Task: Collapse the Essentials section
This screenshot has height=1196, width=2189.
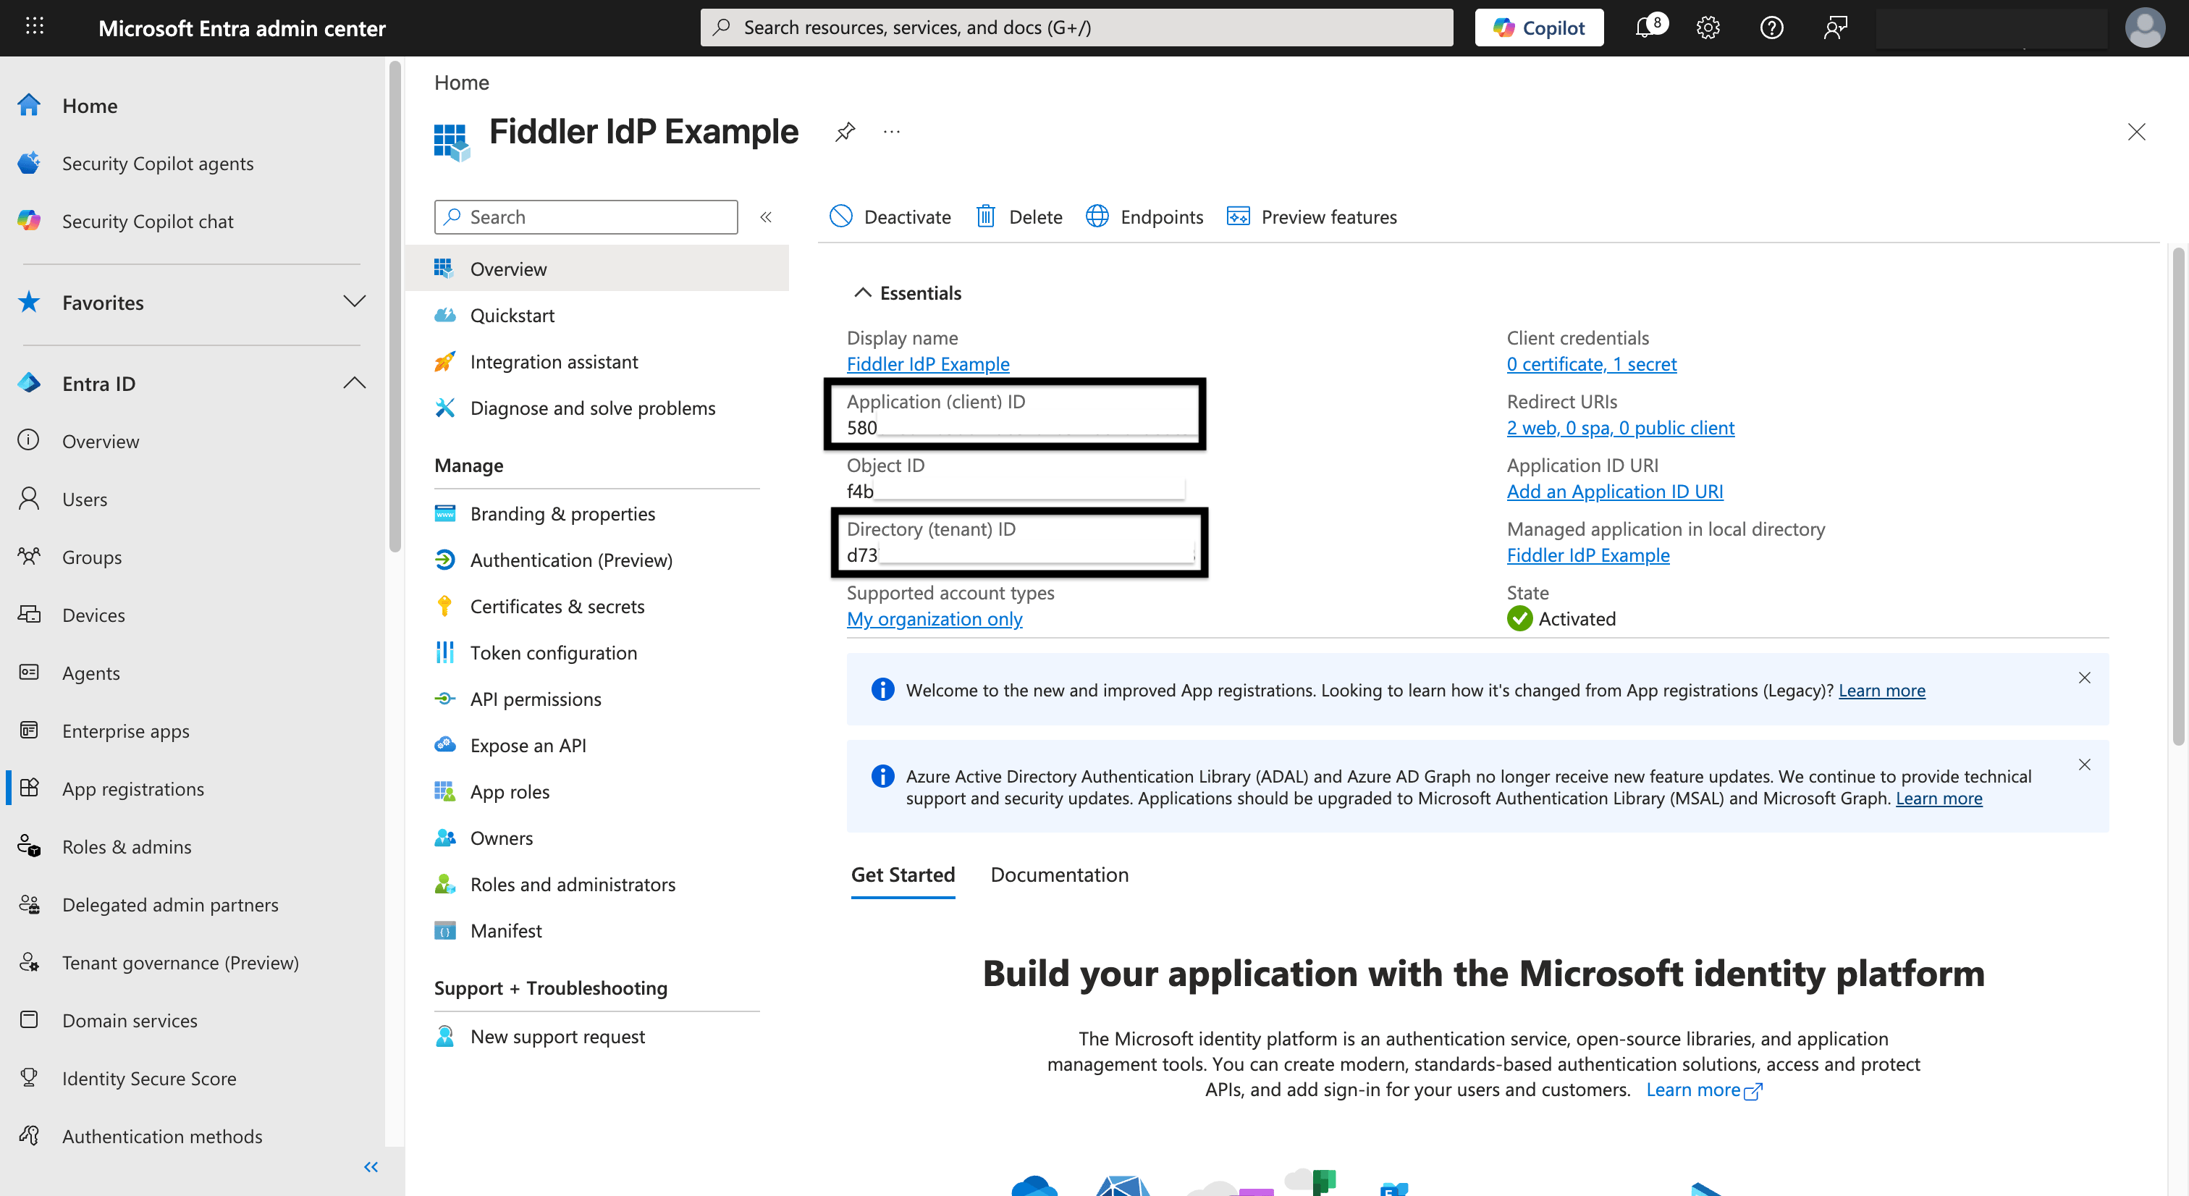Action: pyautogui.click(x=907, y=293)
